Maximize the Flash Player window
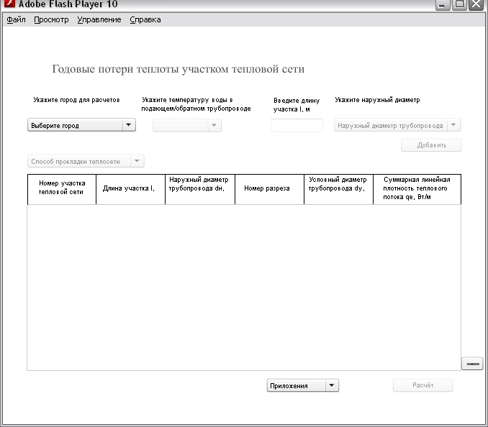The image size is (488, 427). pyautogui.click(x=459, y=4)
